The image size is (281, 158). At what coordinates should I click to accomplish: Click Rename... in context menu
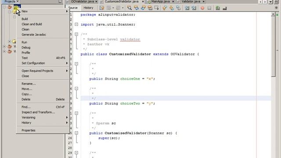[43, 84]
